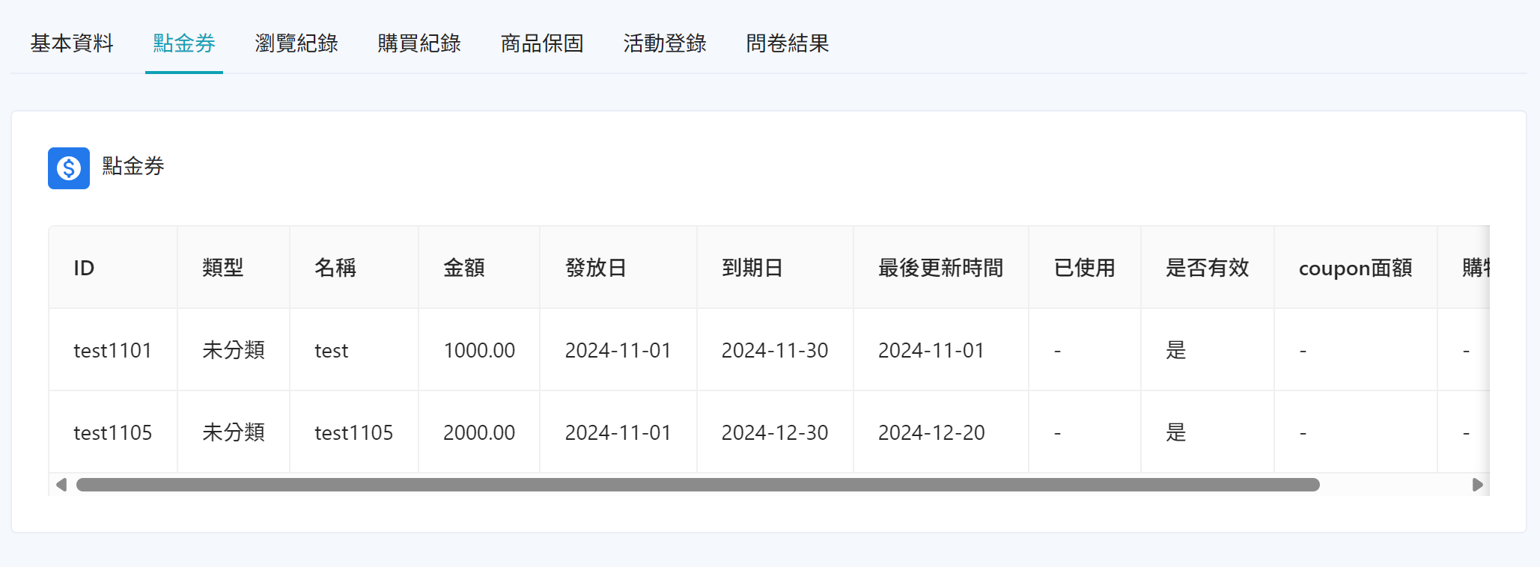The height and width of the screenshot is (567, 1540).
Task: Click the amount 2000.00 cell
Action: click(x=479, y=432)
